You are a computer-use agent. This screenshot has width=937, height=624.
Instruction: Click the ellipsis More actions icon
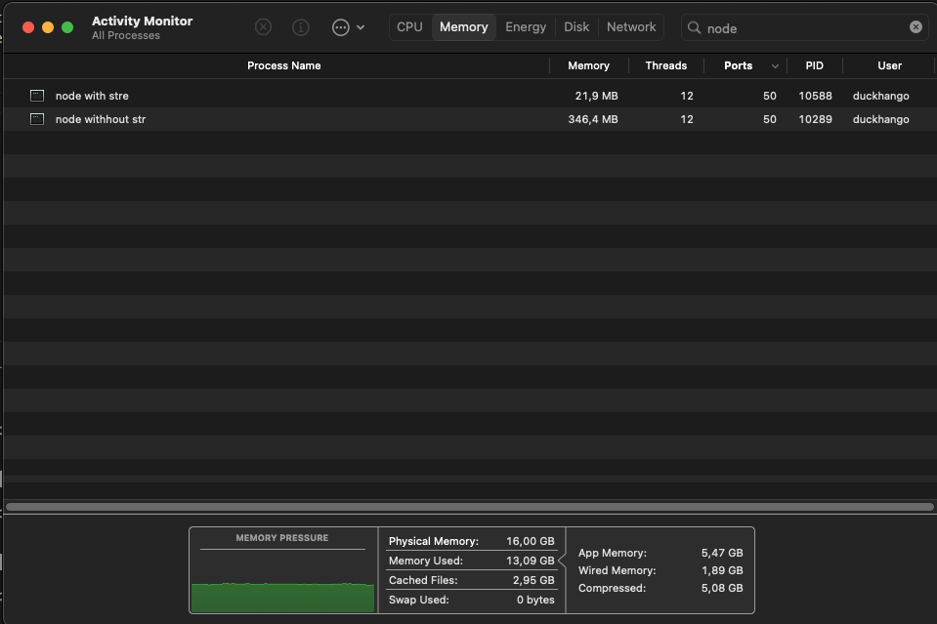[x=341, y=27]
